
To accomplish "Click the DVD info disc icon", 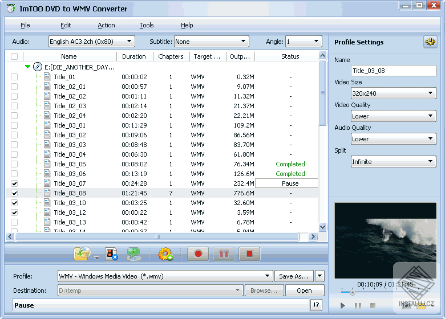I will pos(133,254).
